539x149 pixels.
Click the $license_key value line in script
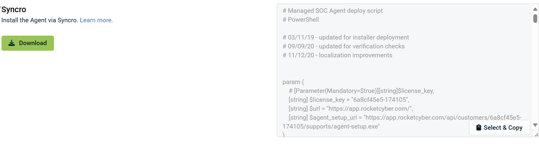[349, 100]
